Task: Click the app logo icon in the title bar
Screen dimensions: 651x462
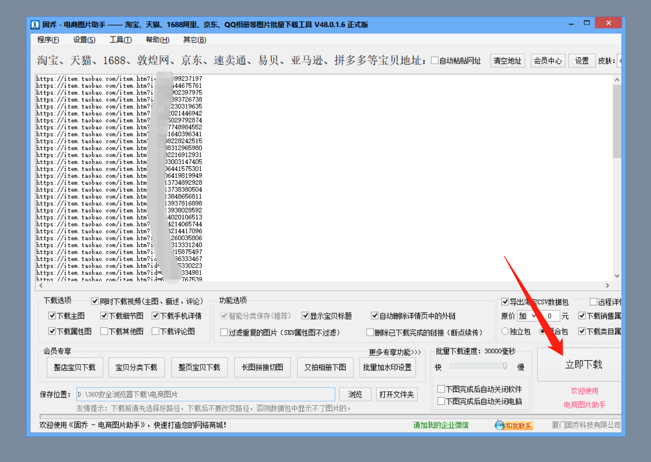Action: 35,24
